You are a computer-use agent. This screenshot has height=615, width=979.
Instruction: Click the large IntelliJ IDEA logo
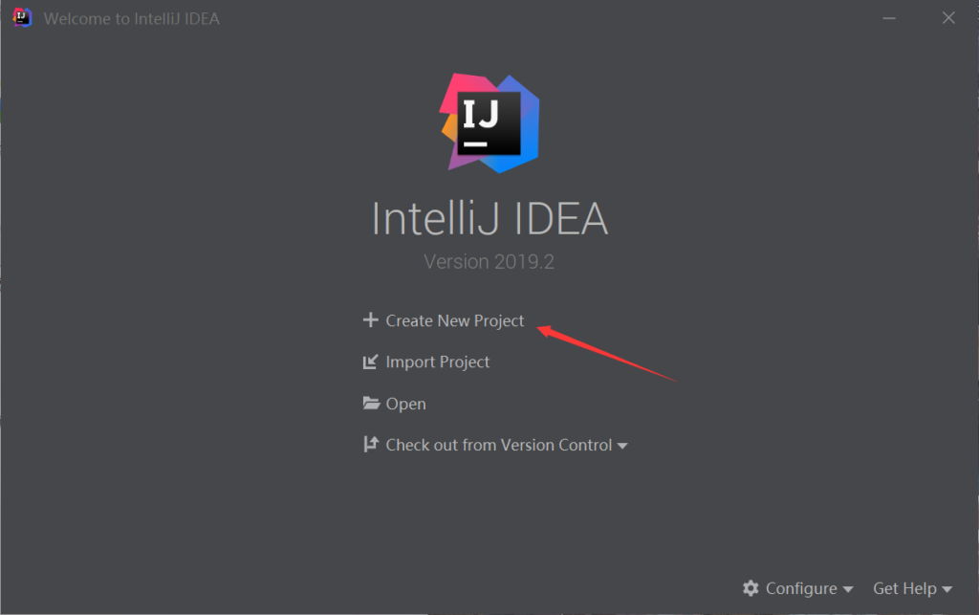point(489,123)
